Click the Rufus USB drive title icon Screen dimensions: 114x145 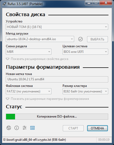4,4
